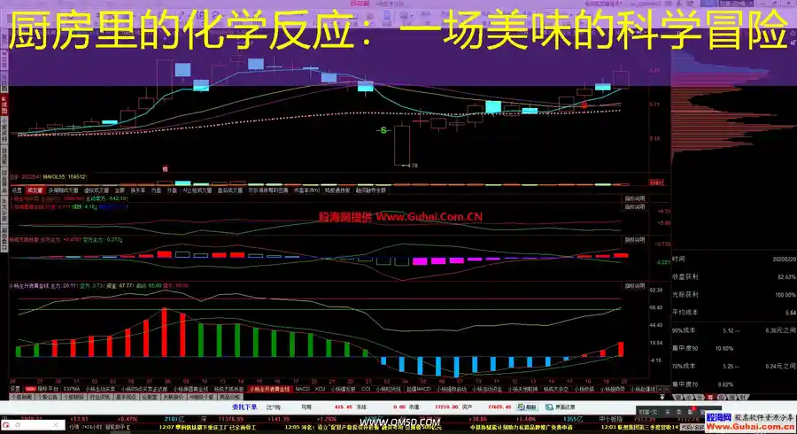
Task: Click the tallest red bar in the bottom histogram
Action: click(164, 332)
